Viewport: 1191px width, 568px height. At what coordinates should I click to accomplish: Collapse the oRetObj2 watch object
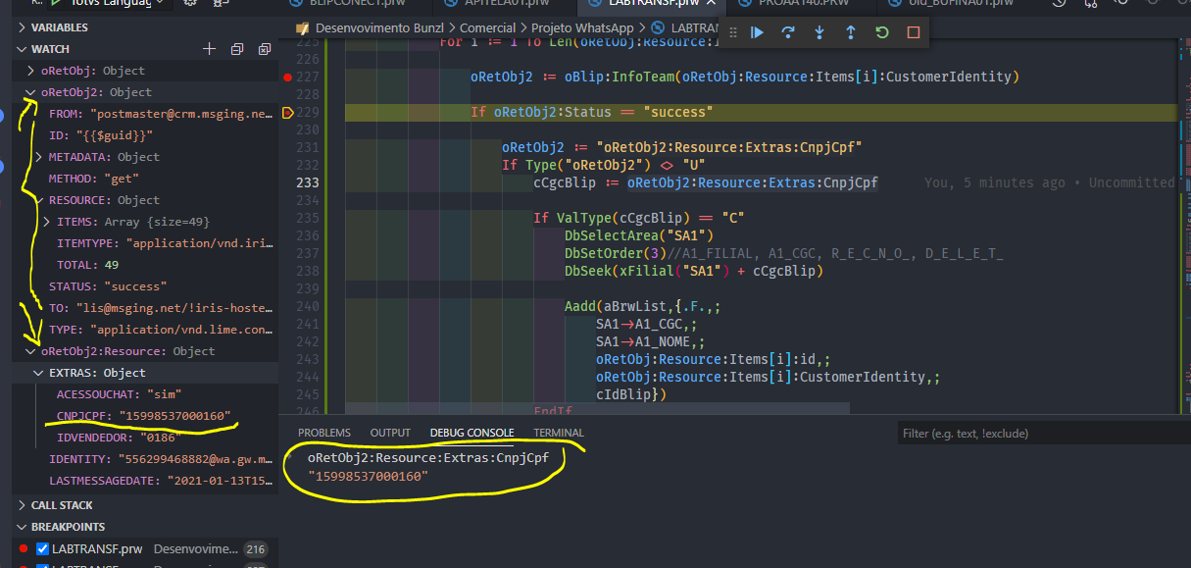click(x=31, y=92)
